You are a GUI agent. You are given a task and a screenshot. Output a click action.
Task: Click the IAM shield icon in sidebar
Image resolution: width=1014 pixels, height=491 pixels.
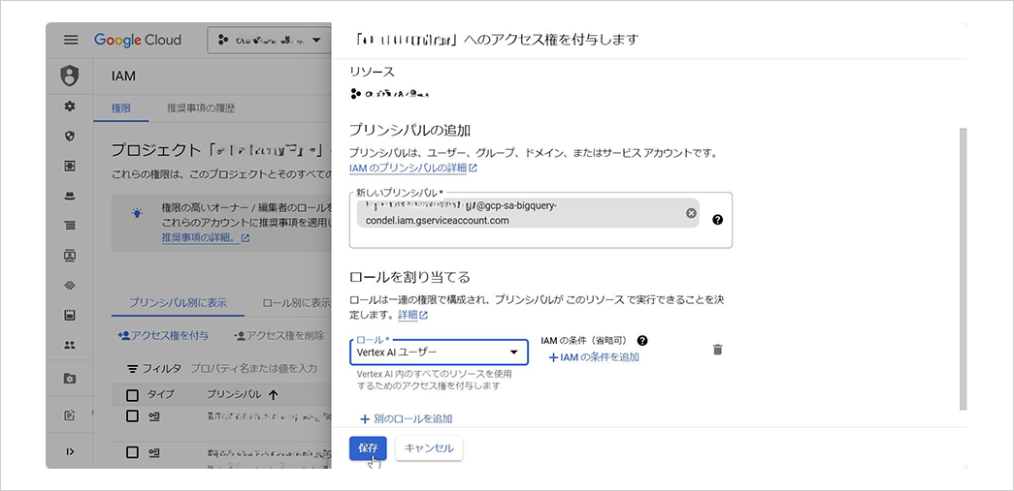[x=70, y=76]
